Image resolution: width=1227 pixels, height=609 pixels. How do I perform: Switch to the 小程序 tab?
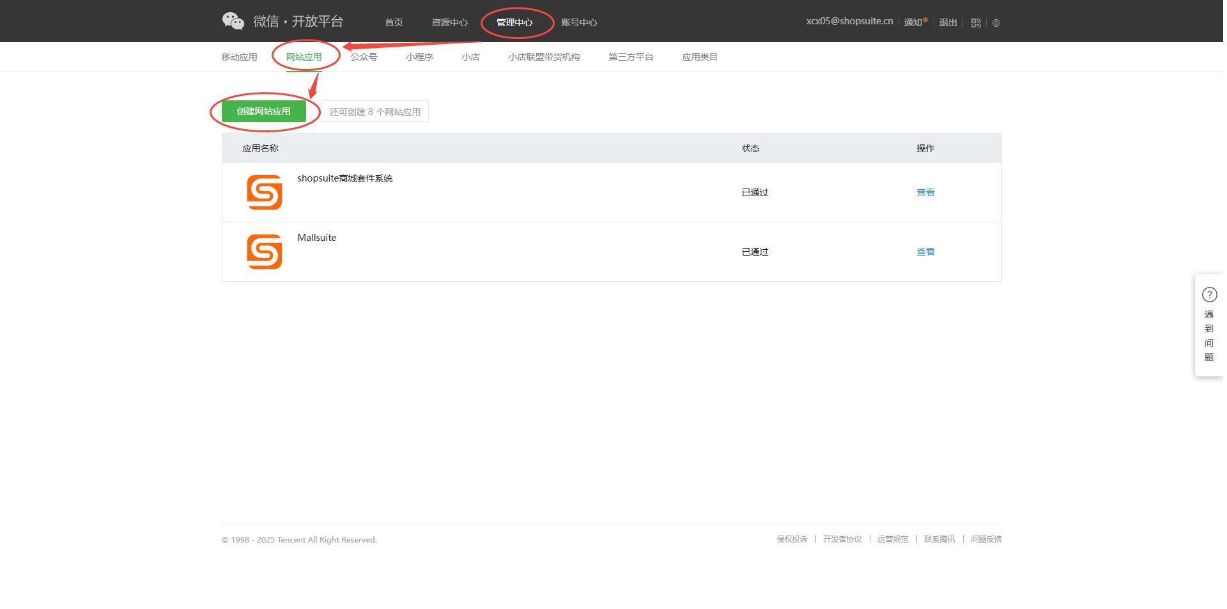pyautogui.click(x=419, y=57)
